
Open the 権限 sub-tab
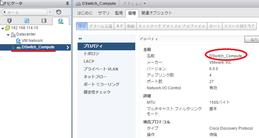tap(131, 26)
